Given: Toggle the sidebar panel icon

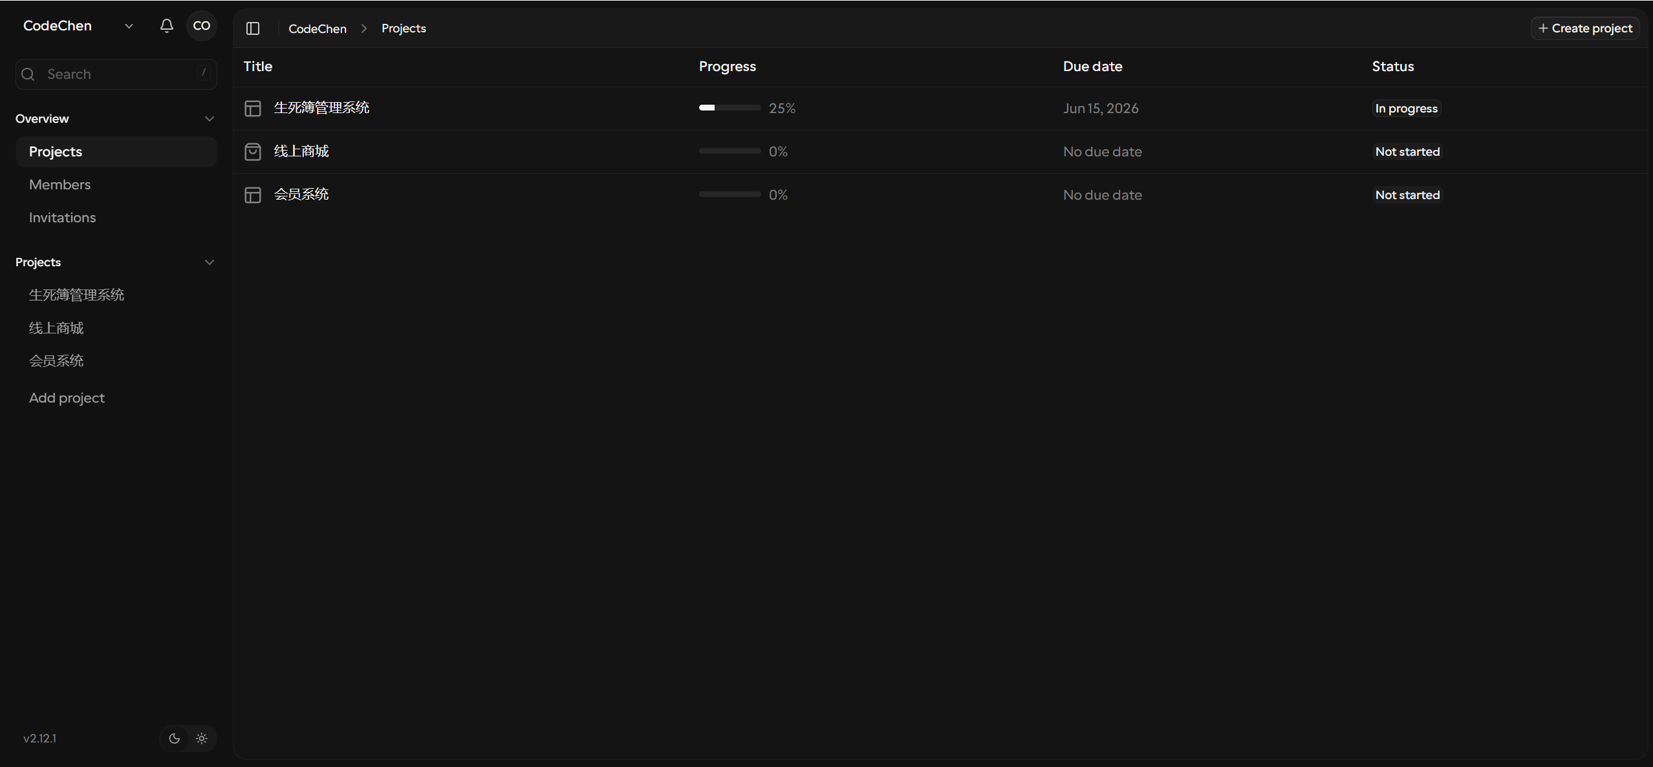Looking at the screenshot, I should (x=253, y=28).
